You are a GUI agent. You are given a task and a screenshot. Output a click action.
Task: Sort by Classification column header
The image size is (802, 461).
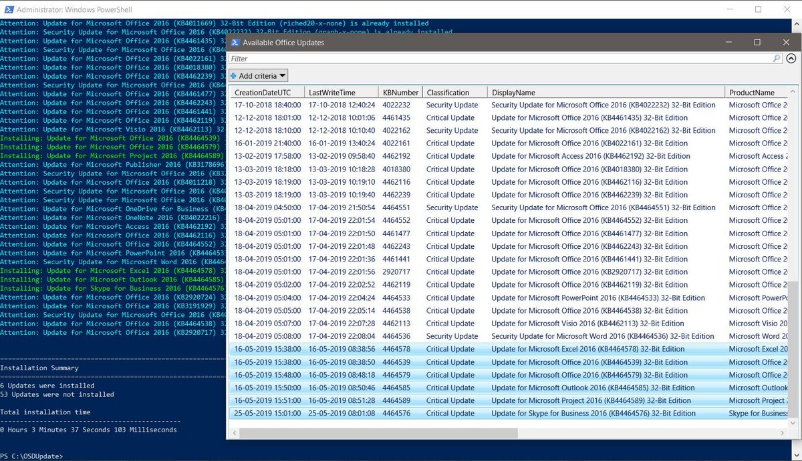(x=454, y=93)
